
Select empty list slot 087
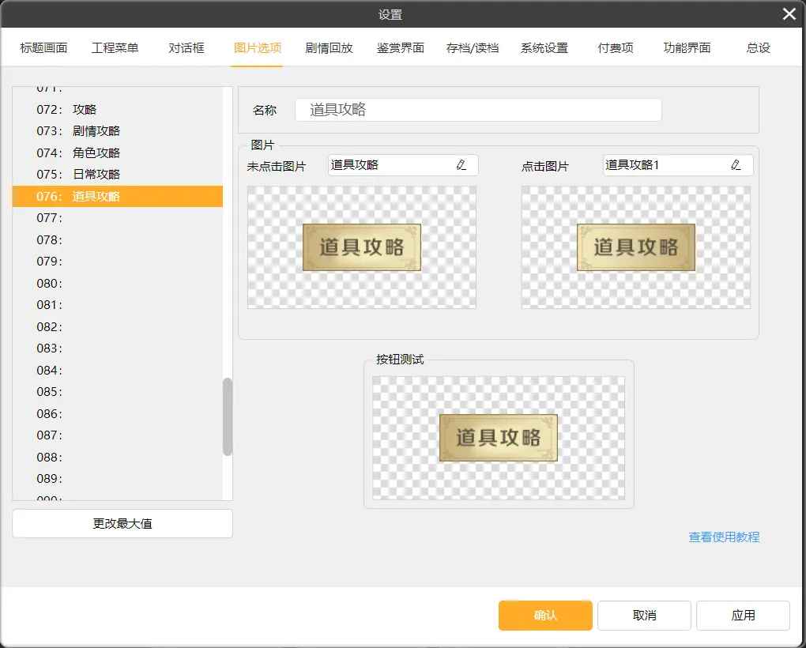pyautogui.click(x=118, y=435)
